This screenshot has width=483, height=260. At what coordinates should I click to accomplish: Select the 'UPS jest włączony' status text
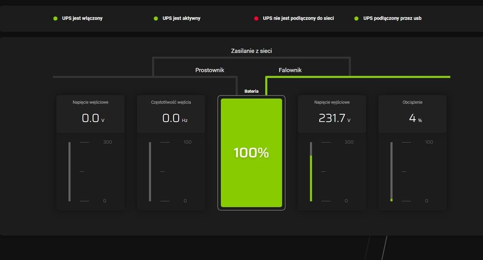(82, 18)
